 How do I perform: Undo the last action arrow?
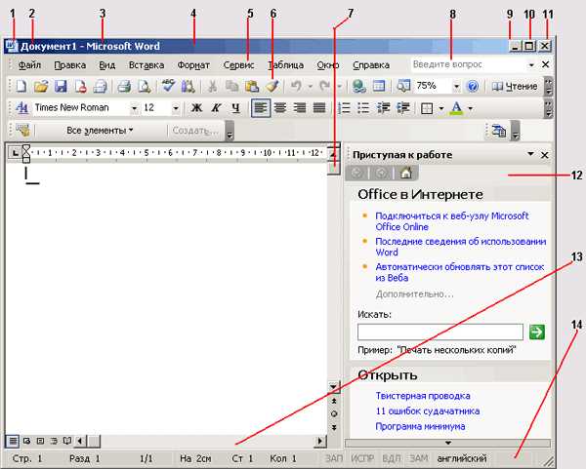pos(296,87)
